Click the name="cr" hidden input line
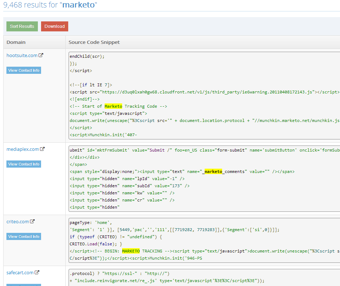The height and width of the screenshot is (286, 340). 122,200
